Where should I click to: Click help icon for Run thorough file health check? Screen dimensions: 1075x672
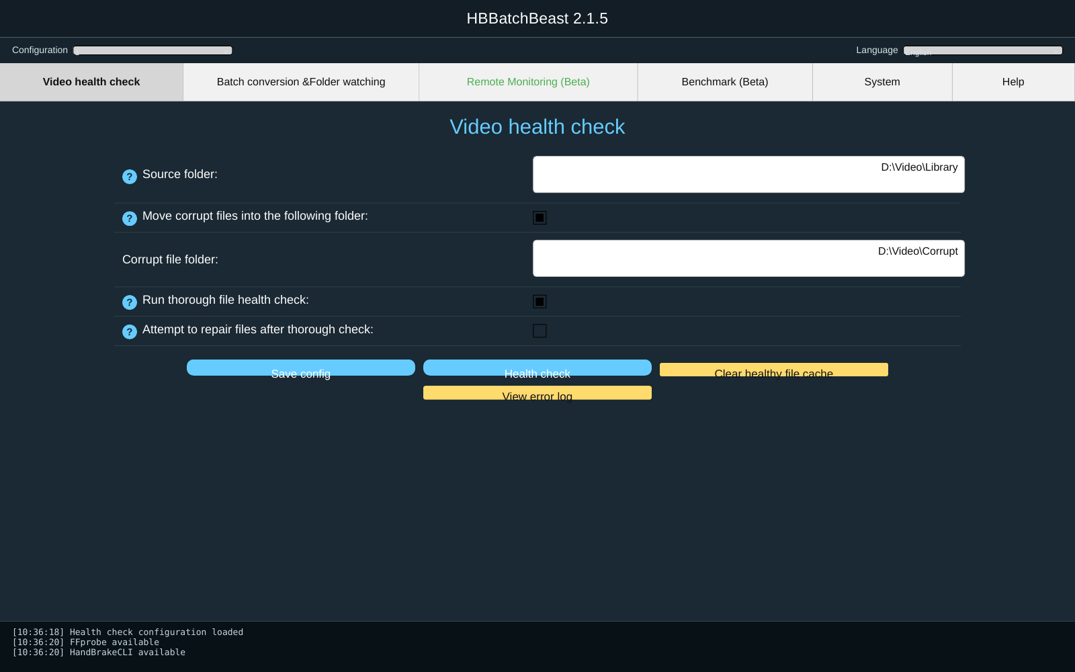130,302
